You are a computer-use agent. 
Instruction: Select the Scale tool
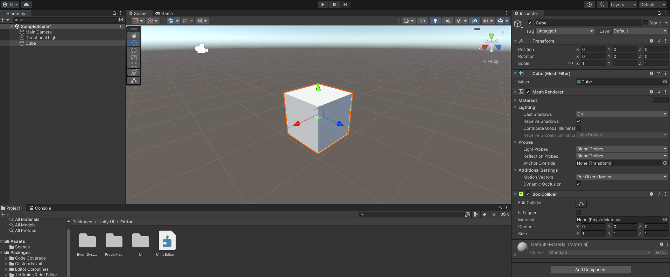[134, 58]
